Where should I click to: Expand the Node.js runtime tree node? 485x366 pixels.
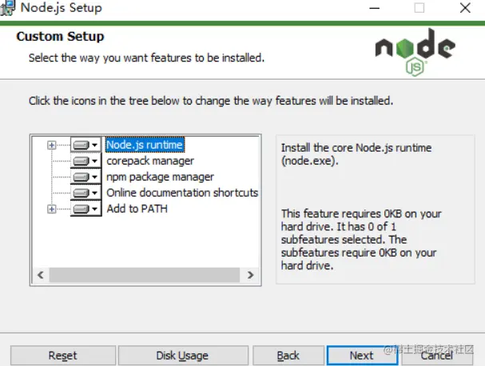point(52,145)
